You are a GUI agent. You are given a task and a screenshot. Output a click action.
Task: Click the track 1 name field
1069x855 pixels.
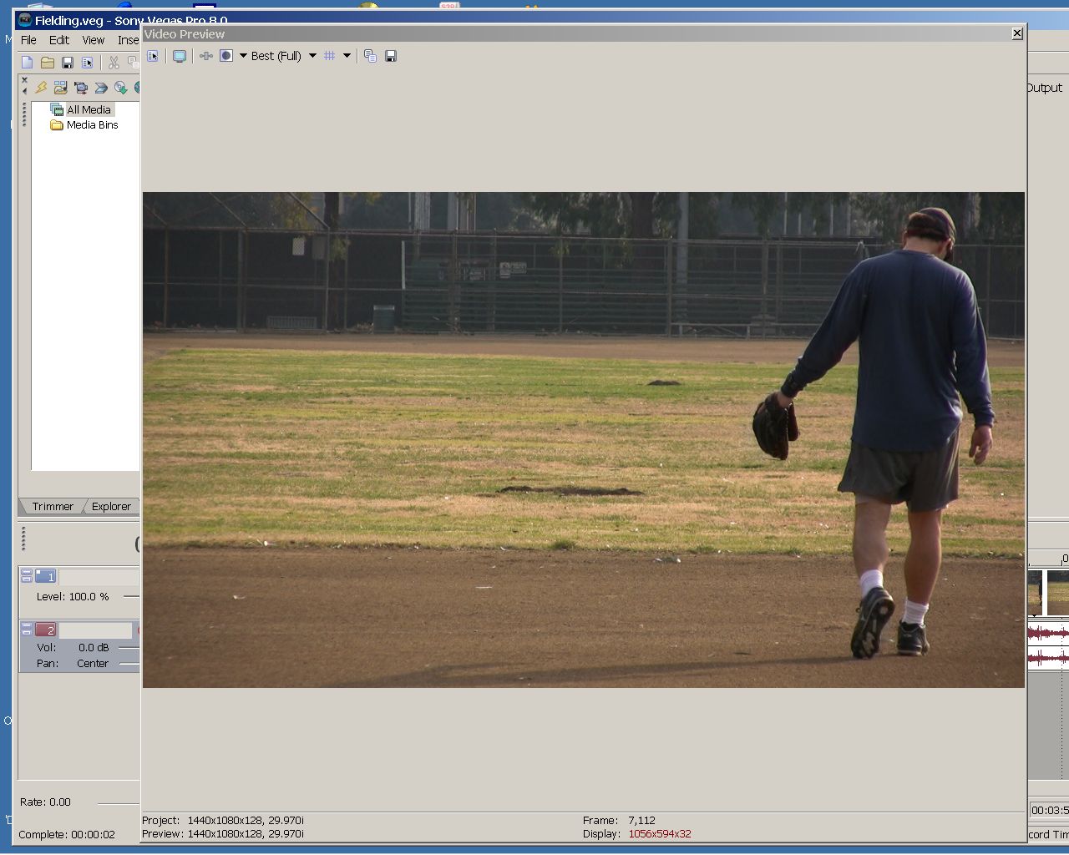(99, 577)
